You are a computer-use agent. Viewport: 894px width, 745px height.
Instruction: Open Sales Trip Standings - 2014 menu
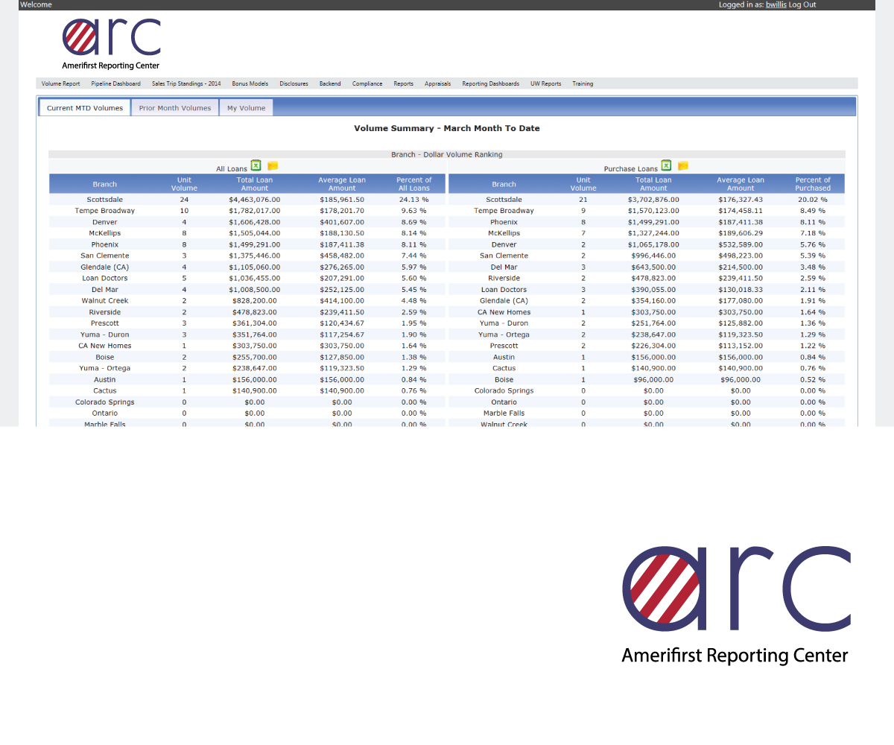pos(186,83)
